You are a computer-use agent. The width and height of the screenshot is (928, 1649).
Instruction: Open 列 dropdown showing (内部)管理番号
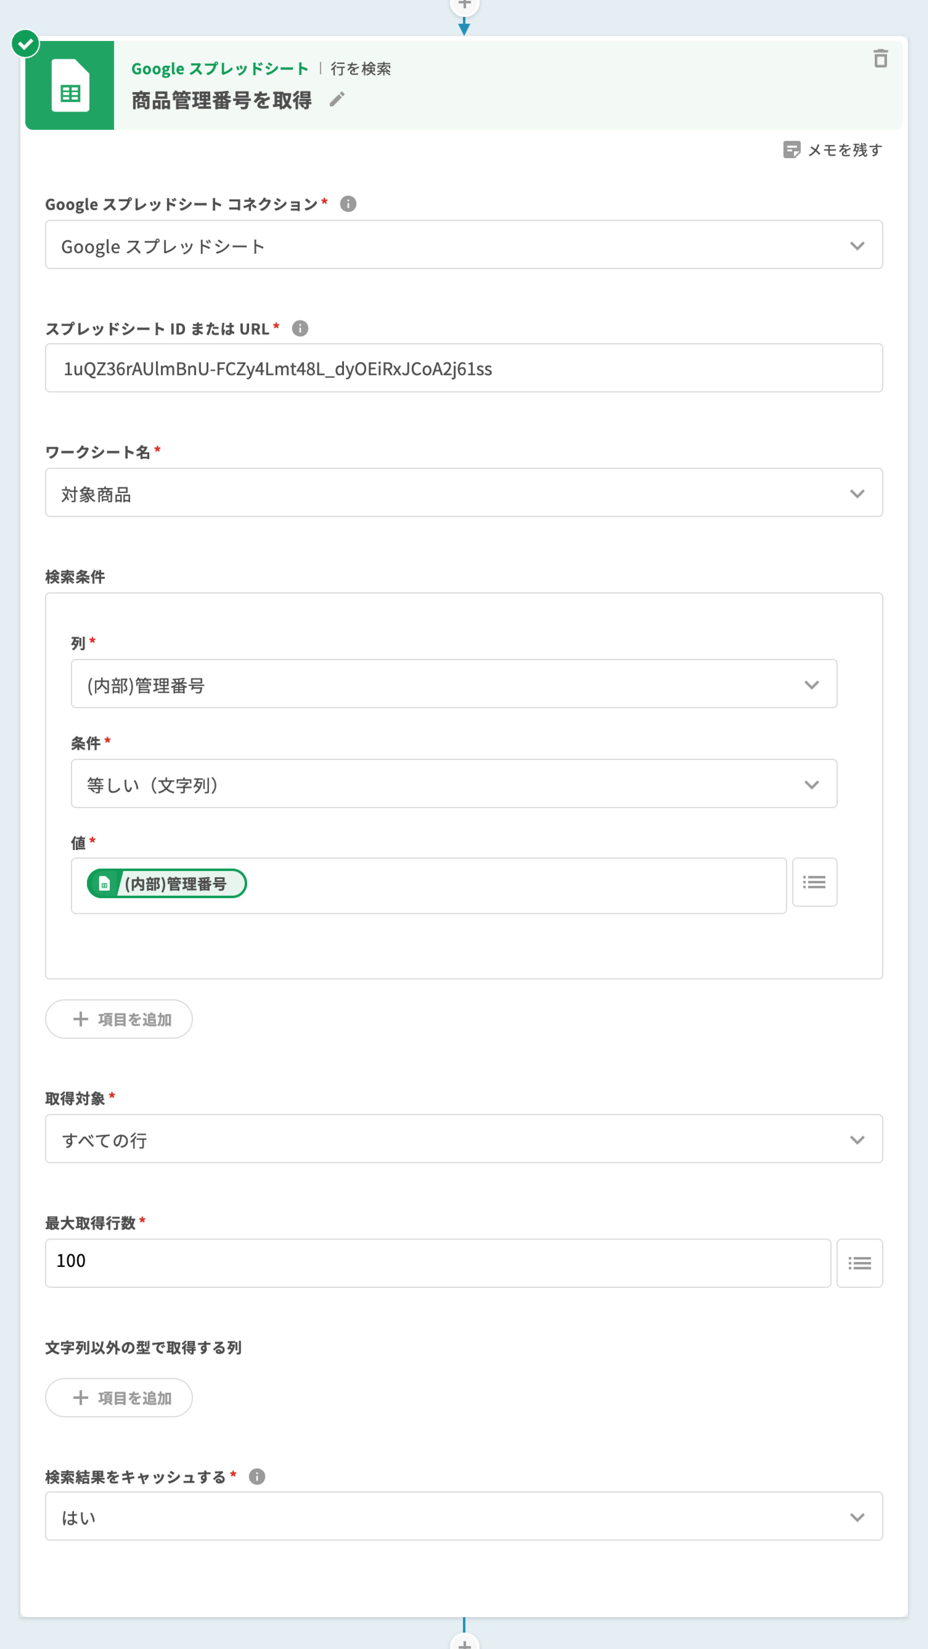click(x=453, y=684)
